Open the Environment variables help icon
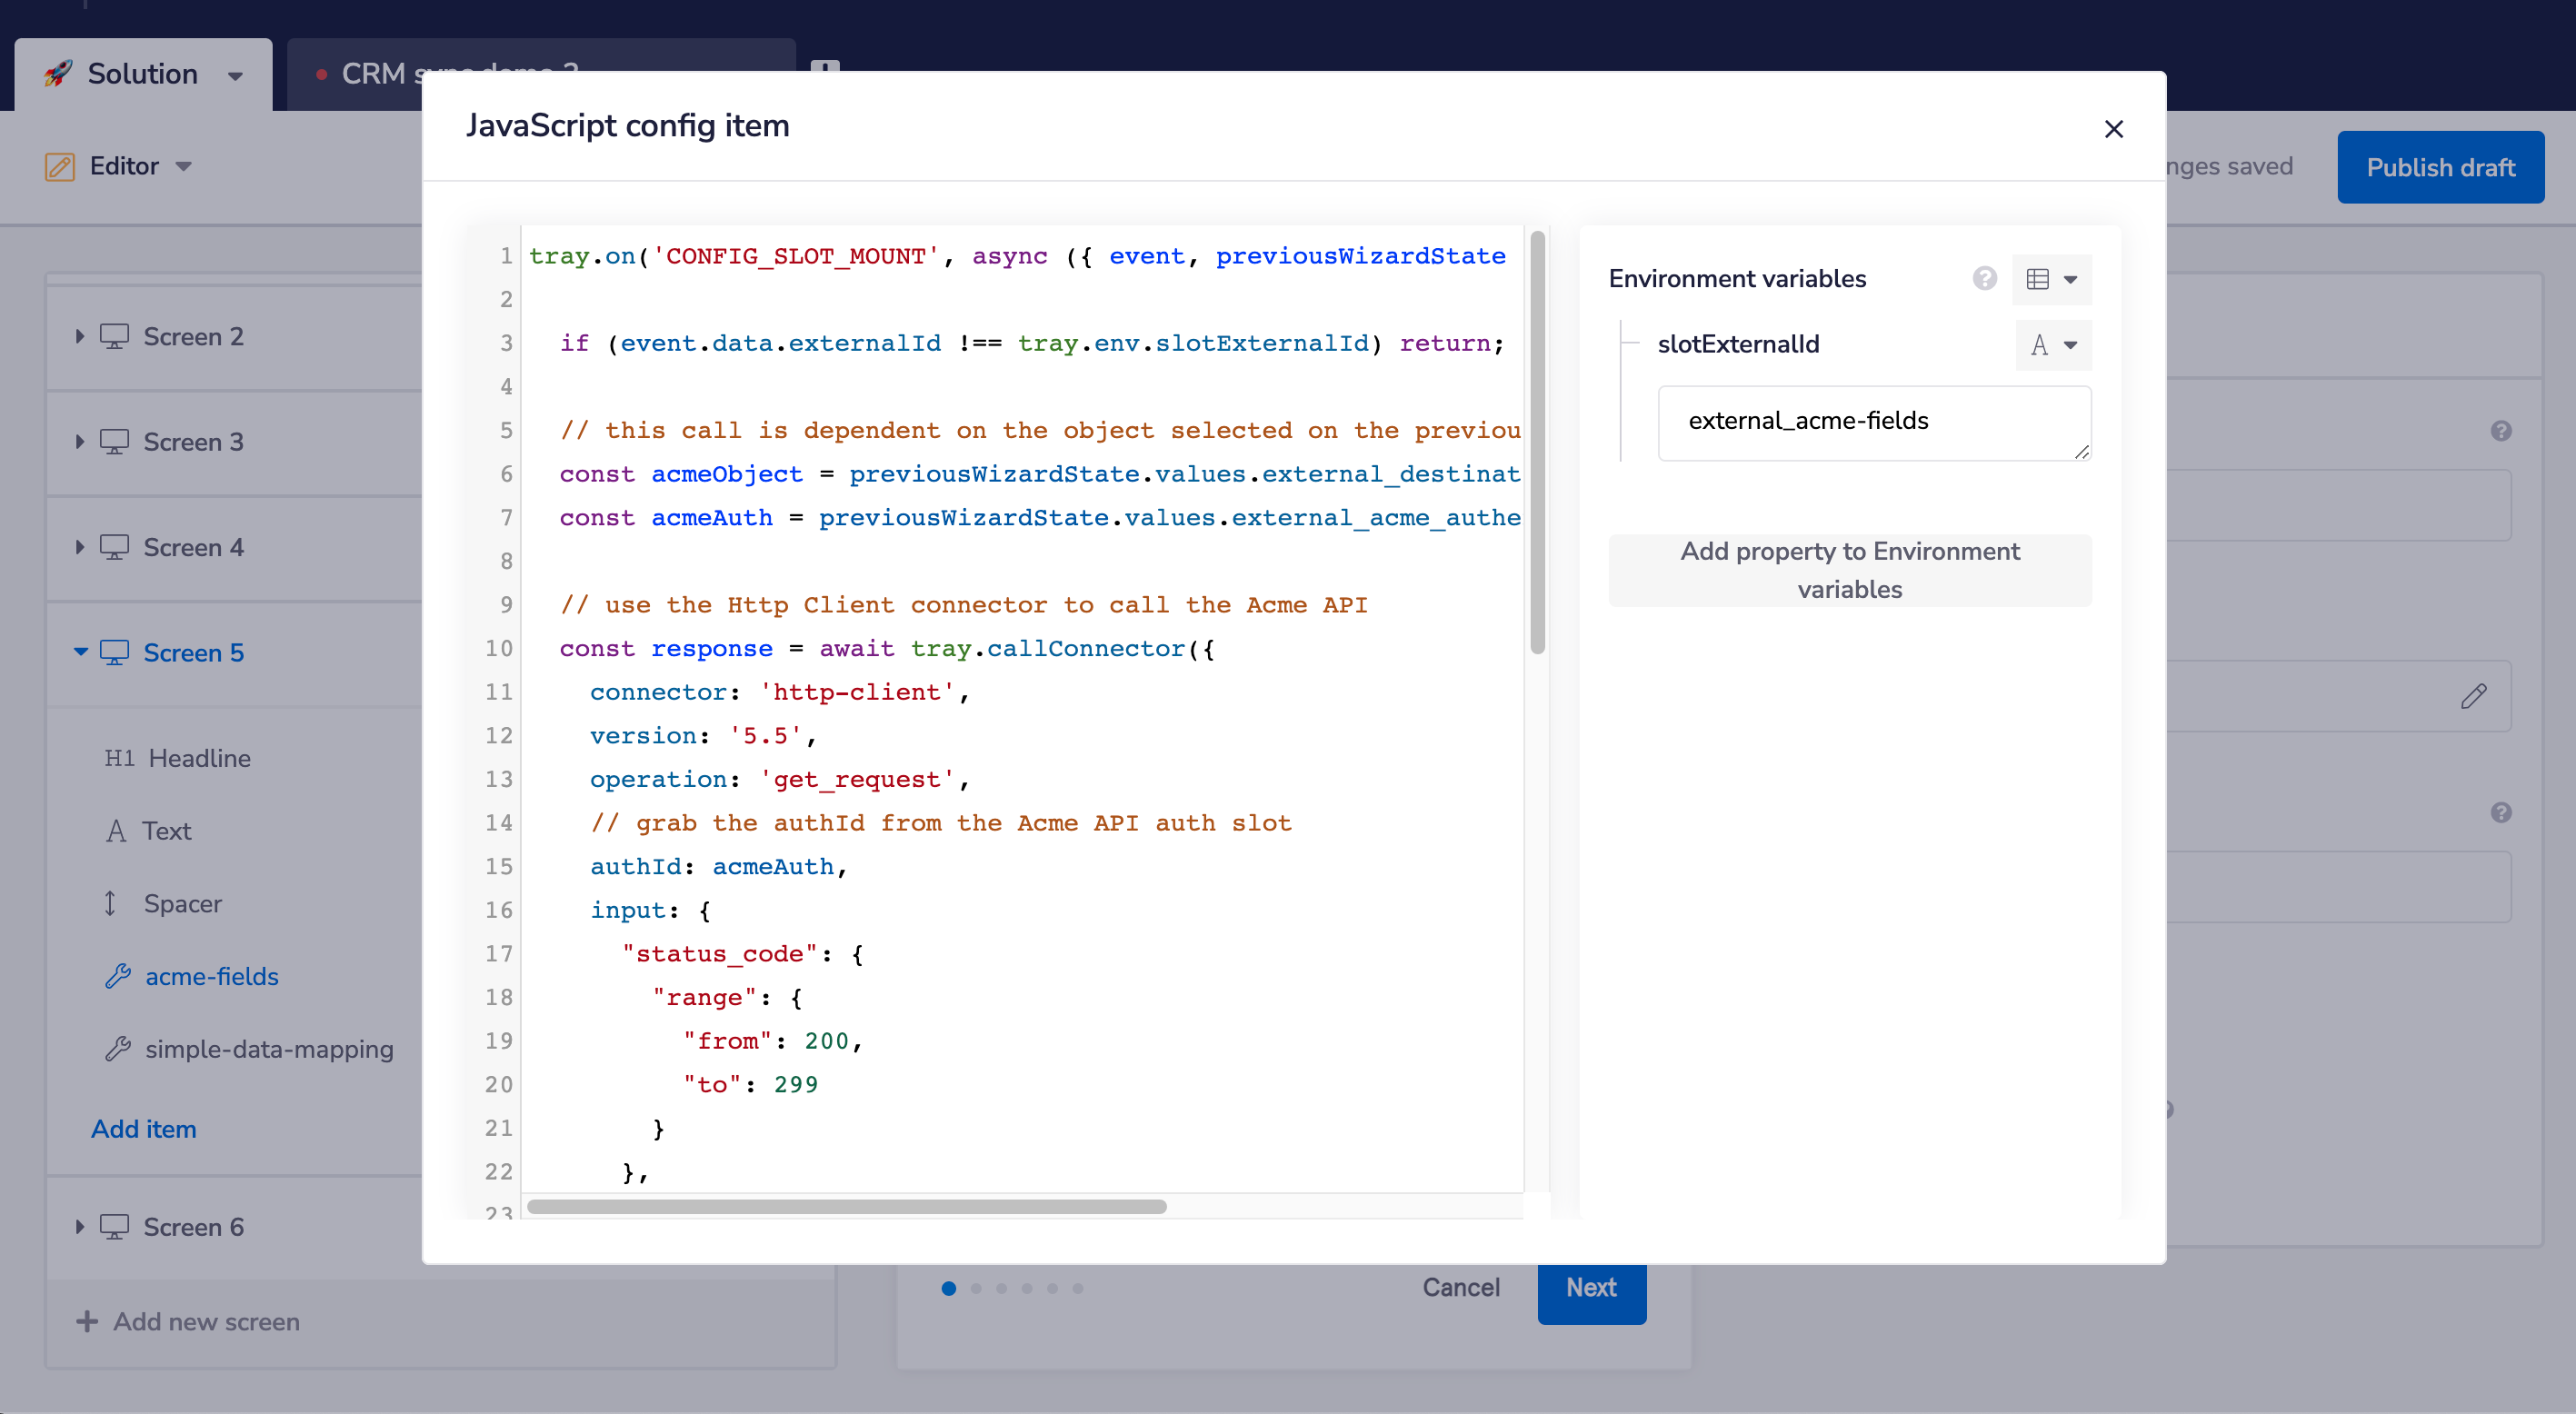The height and width of the screenshot is (1414, 2576). click(1984, 279)
